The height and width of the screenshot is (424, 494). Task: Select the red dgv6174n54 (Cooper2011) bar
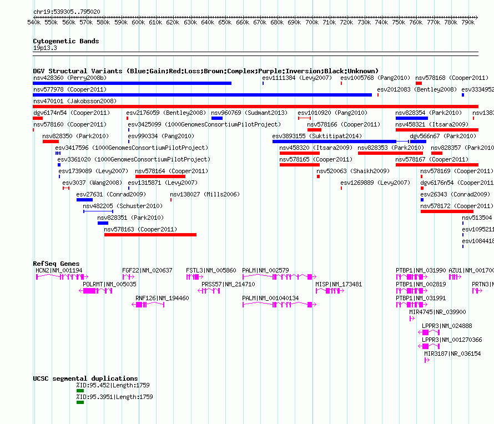(x=38, y=118)
